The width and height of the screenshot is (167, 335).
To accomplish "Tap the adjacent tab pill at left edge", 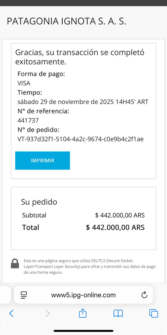I will [x=5, y=295].
